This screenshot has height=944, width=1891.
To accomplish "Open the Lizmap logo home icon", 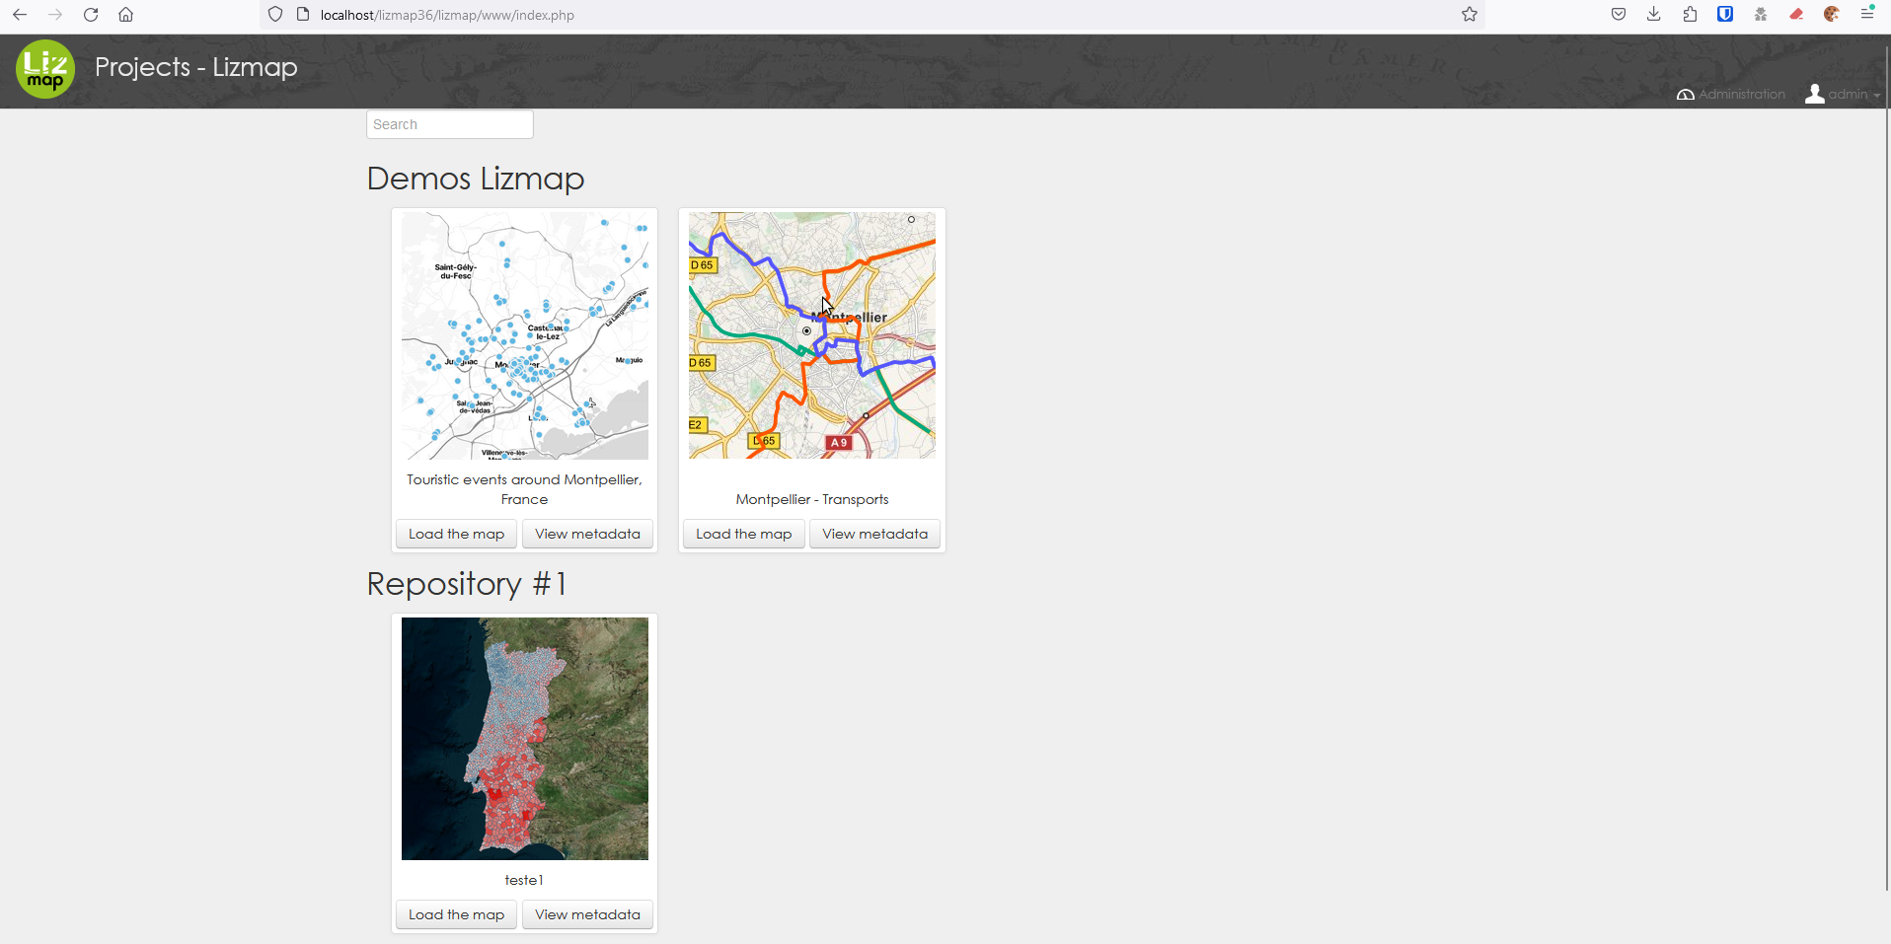I will point(44,69).
